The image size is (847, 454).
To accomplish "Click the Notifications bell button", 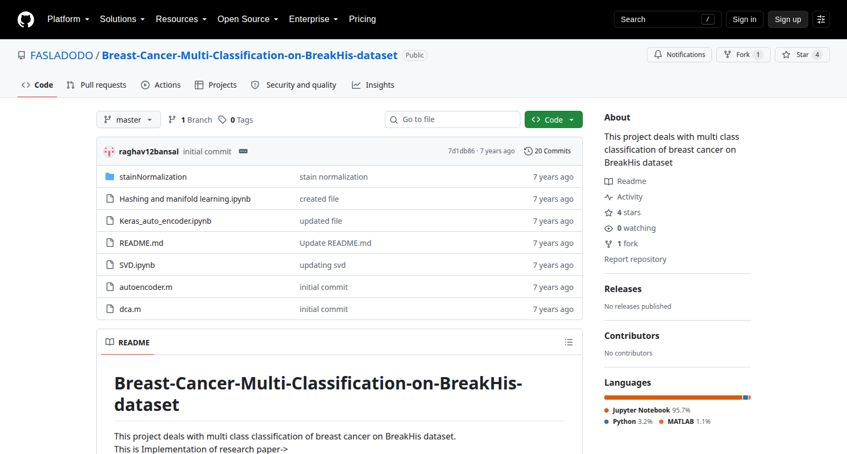I will [679, 55].
